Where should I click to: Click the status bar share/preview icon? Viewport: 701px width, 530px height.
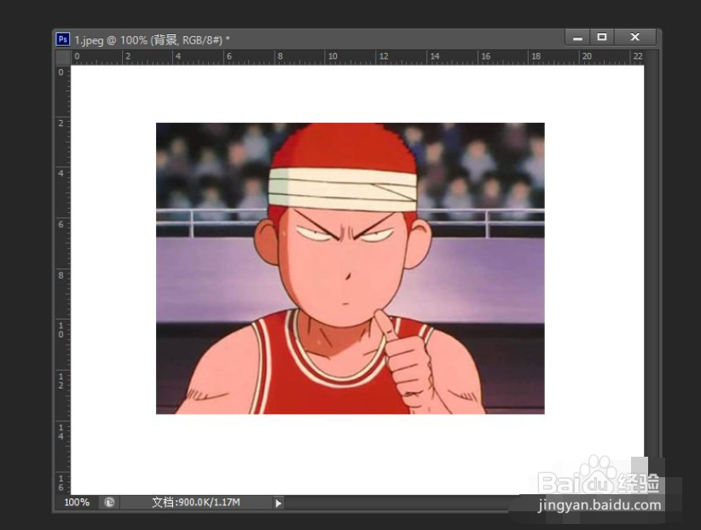coord(109,502)
